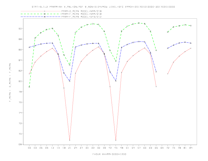The image size is (208, 161).
Task: Click the triangle marker on the blue legend line
Action: point(45,17)
